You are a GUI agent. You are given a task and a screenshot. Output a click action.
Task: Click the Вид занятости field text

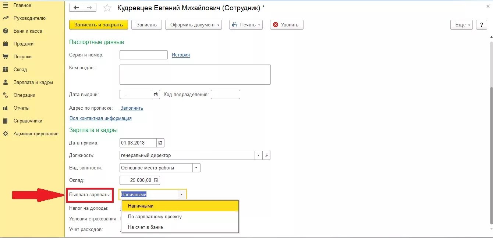point(156,168)
